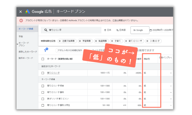Add 3歳の子 to broaden search

154,41
